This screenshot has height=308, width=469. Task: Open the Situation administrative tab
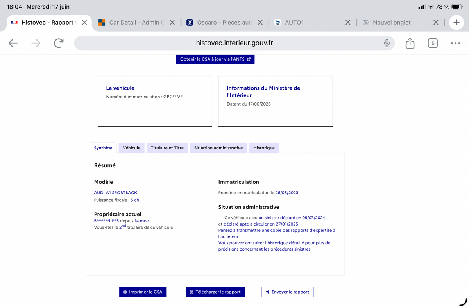(218, 148)
